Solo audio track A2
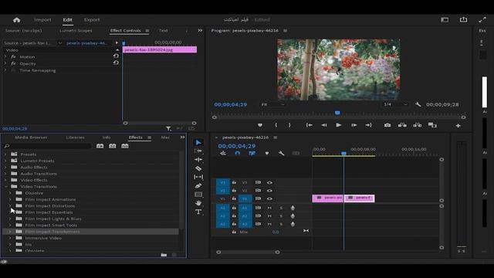Image resolution: width=494 pixels, height=278 pixels. tap(281, 216)
